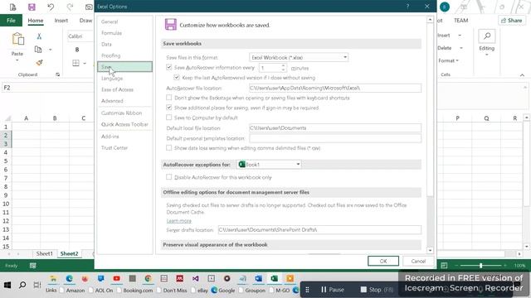
Task: Click the AutoRecover file location field
Action: pyautogui.click(x=335, y=88)
